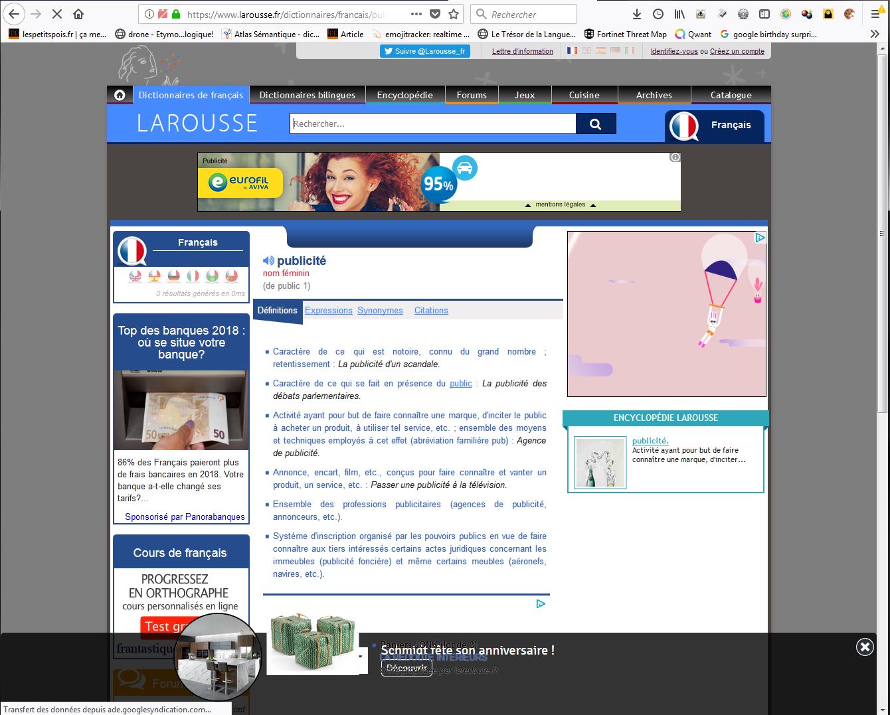Go to the Firefox home page button
Image resolution: width=890 pixels, height=715 pixels.
[x=78, y=14]
